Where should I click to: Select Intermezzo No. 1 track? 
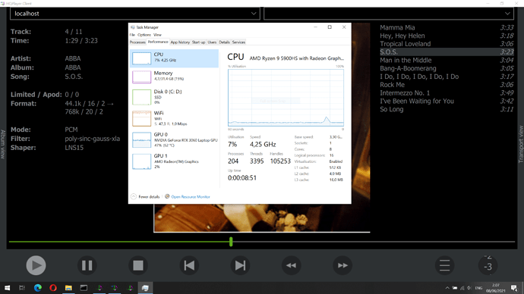447,93
